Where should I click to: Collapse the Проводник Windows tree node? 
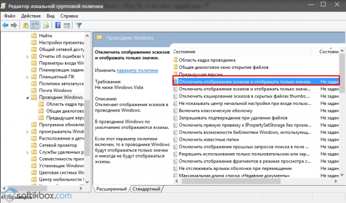click(x=28, y=97)
